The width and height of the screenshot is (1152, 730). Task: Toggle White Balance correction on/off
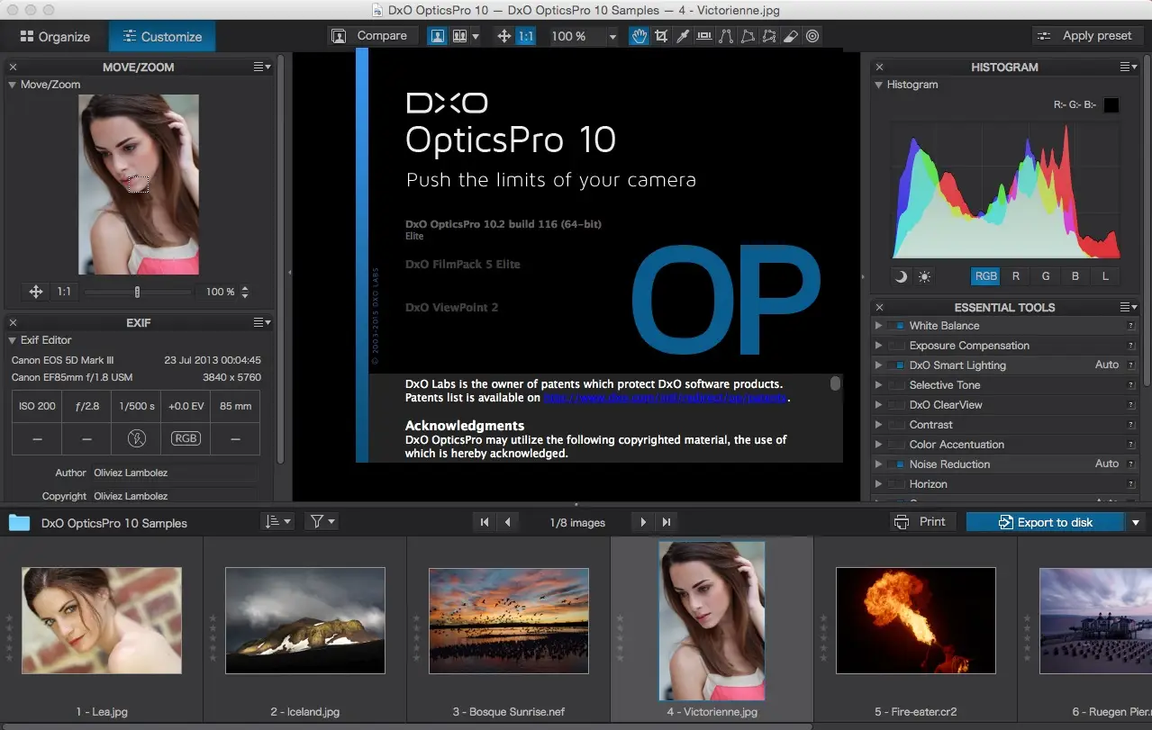pyautogui.click(x=896, y=326)
